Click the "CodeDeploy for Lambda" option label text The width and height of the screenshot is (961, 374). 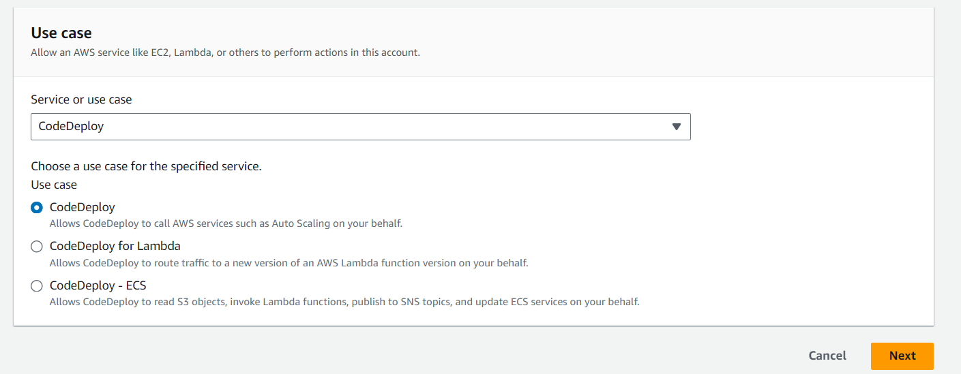coord(115,246)
